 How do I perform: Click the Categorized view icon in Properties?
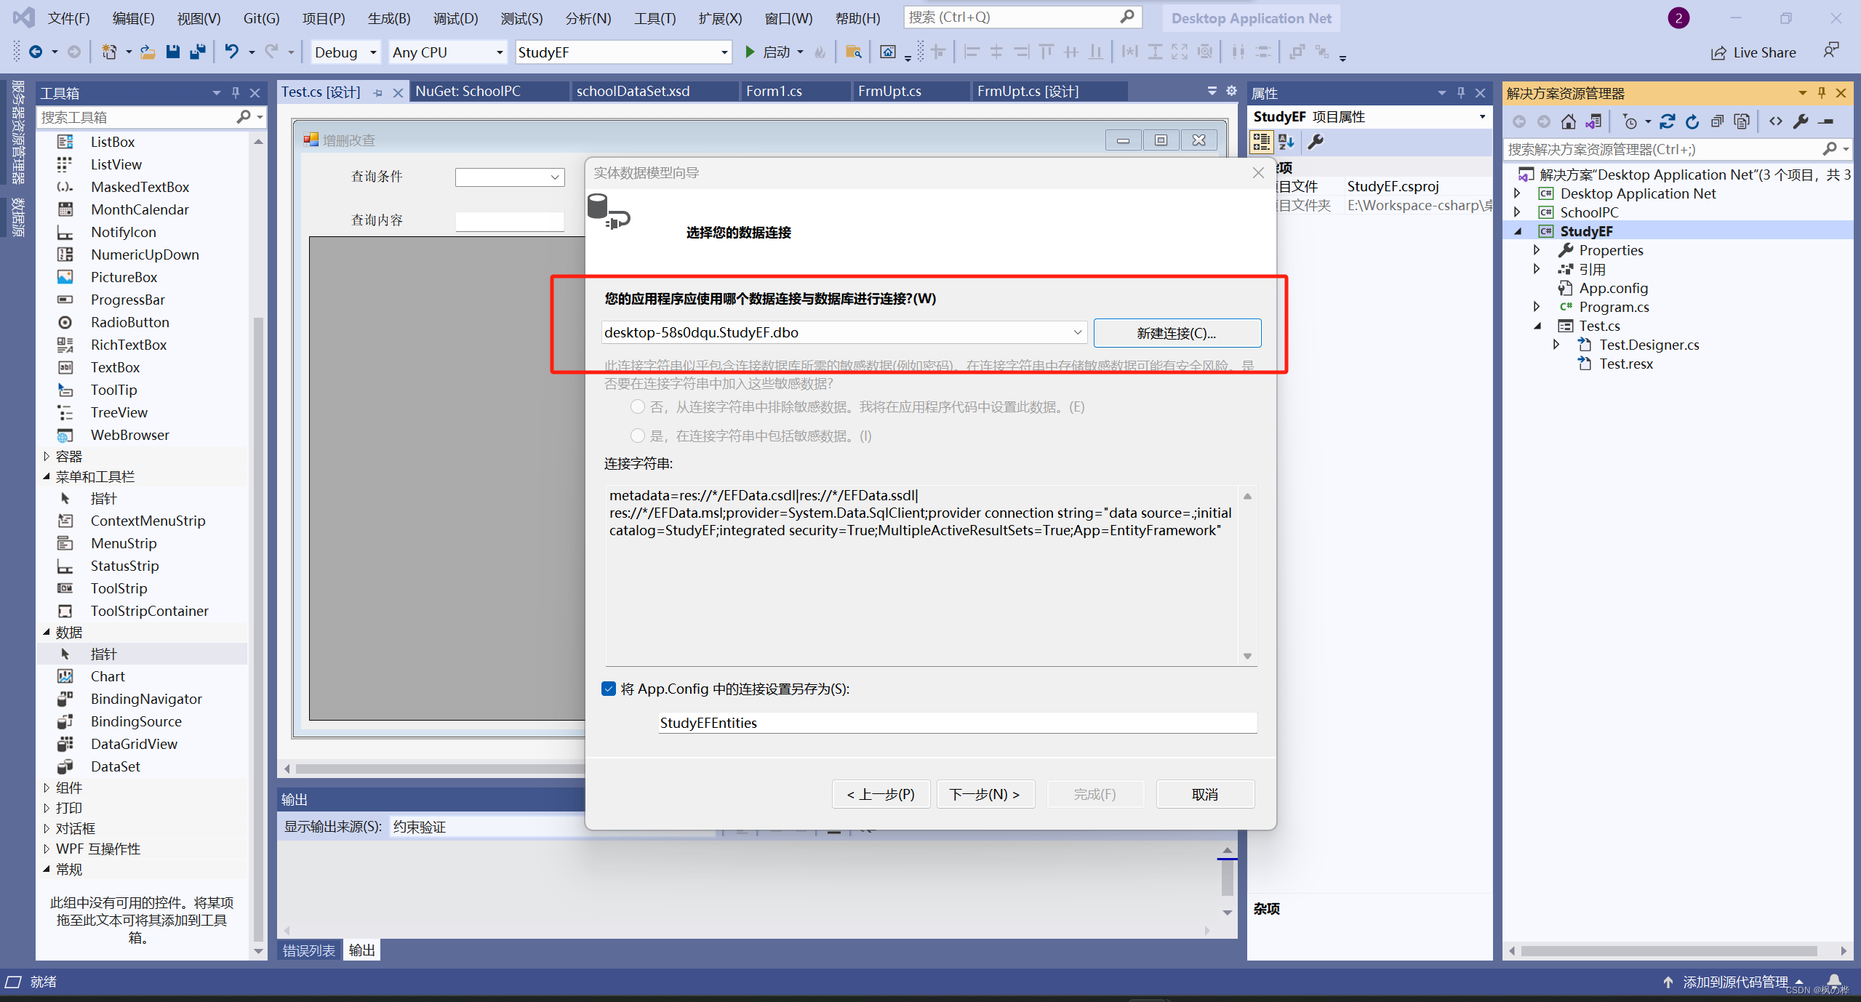coord(1261,142)
